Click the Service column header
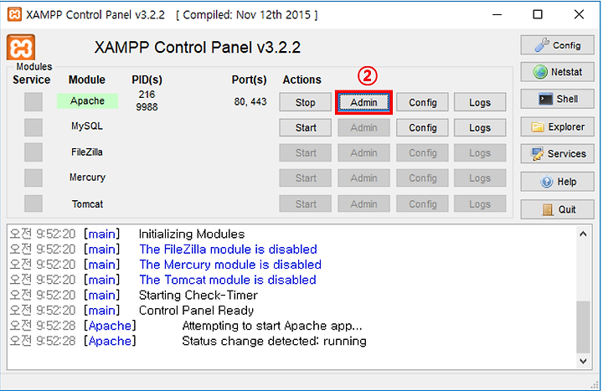603x391 pixels. click(32, 80)
